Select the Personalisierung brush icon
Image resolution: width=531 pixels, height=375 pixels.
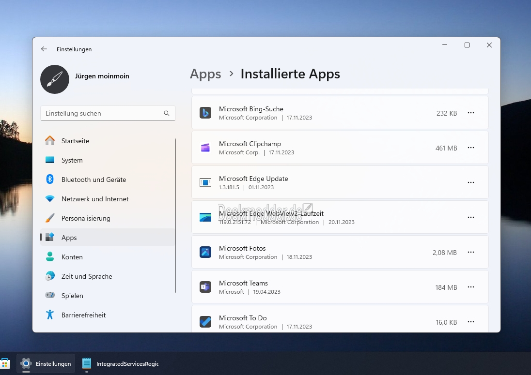coord(50,218)
